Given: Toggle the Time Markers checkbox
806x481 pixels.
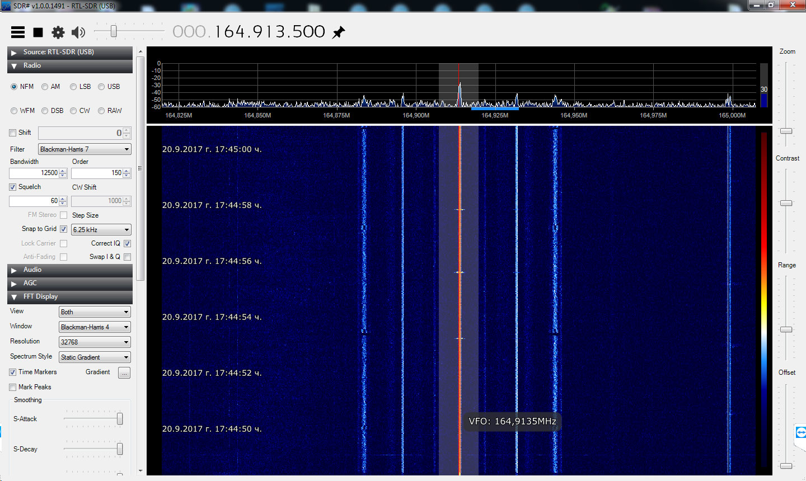Looking at the screenshot, I should click(12, 372).
